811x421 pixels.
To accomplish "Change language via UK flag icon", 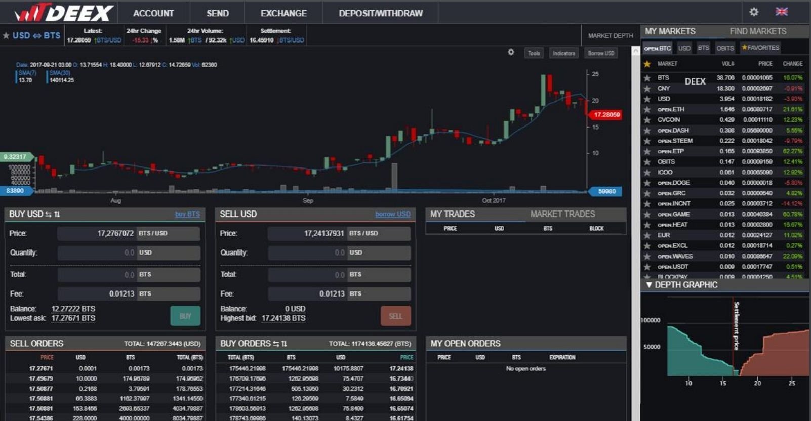I will click(781, 11).
